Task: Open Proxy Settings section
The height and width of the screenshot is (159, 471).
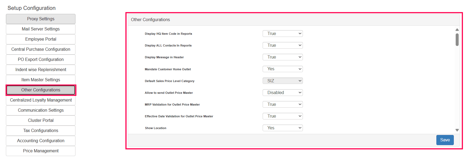Action: click(41, 19)
